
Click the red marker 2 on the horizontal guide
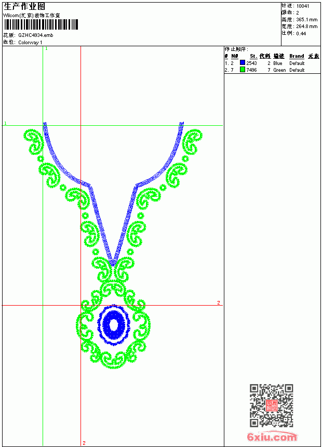(219, 303)
